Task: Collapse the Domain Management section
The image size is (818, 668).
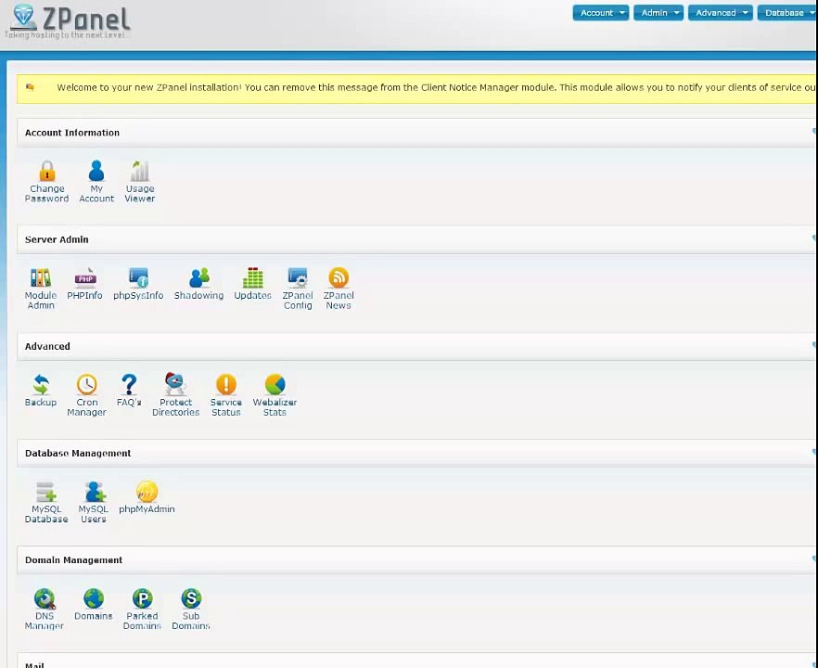Action: coord(814,559)
